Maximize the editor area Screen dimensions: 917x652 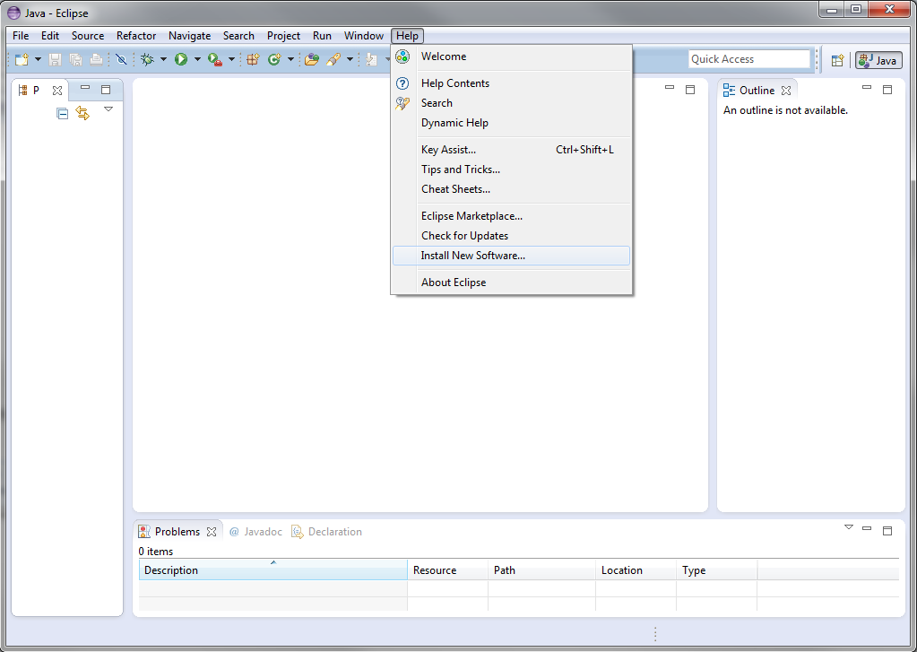(x=690, y=90)
